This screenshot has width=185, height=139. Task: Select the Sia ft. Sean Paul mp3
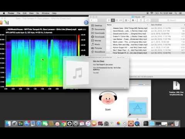[130, 50]
